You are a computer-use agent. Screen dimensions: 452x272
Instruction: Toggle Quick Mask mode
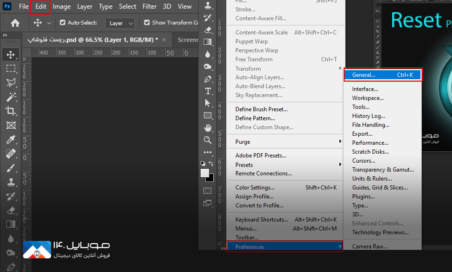click(207, 190)
